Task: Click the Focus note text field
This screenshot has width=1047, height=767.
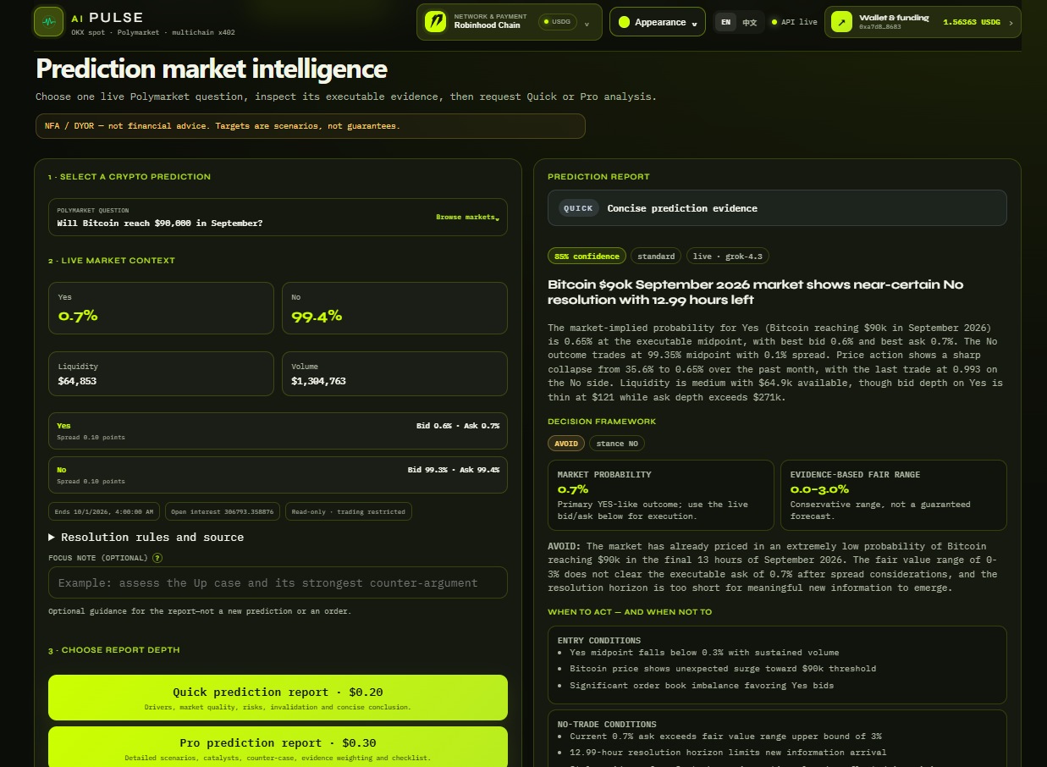Action: (278, 582)
